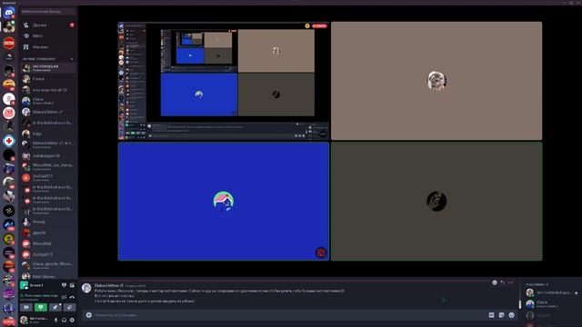Open the emoji picker icon
This screenshot has height=327, width=582.
click(x=511, y=315)
